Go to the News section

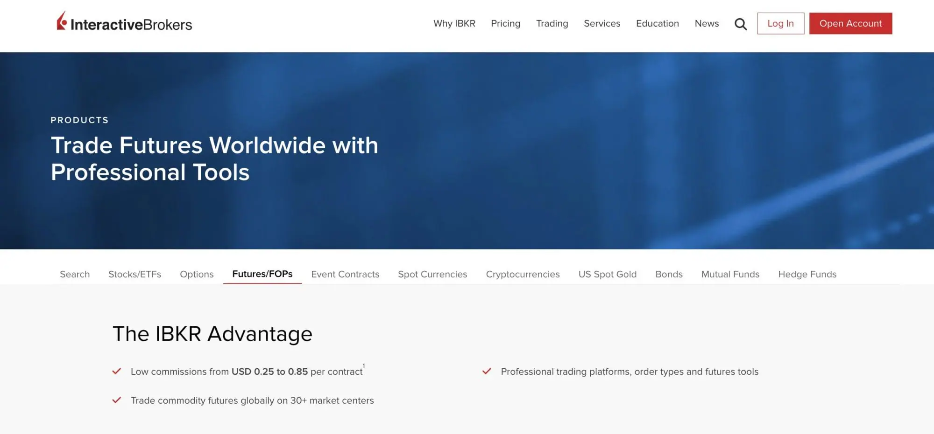click(706, 23)
